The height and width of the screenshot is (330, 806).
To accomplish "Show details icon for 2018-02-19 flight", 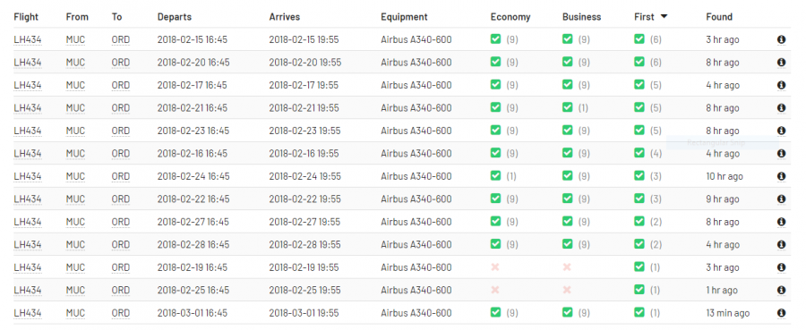I will (x=781, y=267).
